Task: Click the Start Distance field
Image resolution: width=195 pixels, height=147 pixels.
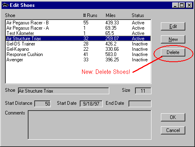Action: (x=43, y=104)
